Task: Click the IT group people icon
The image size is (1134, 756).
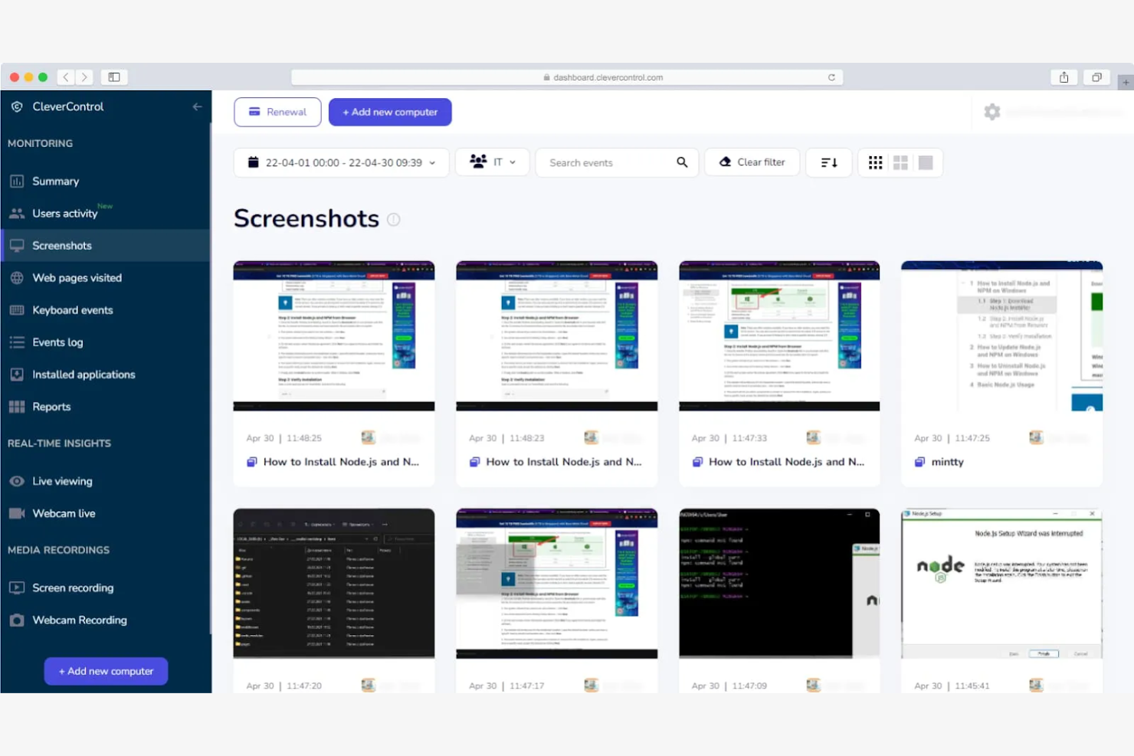Action: [x=478, y=162]
